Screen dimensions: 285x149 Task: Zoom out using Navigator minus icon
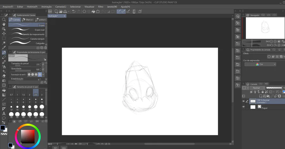[x=271, y=41]
